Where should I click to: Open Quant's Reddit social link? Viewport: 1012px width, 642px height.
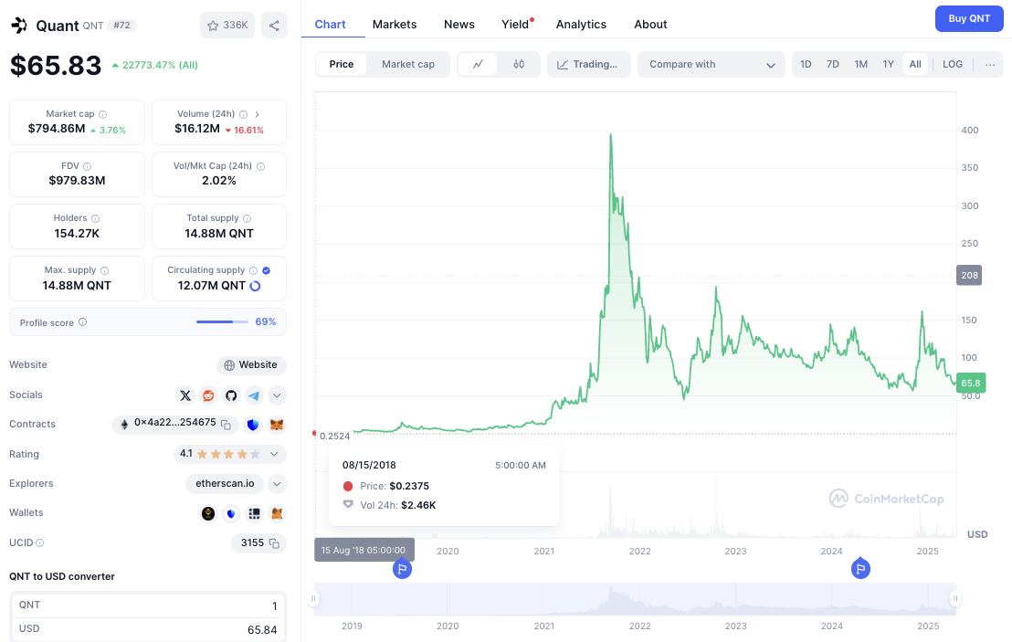point(208,395)
